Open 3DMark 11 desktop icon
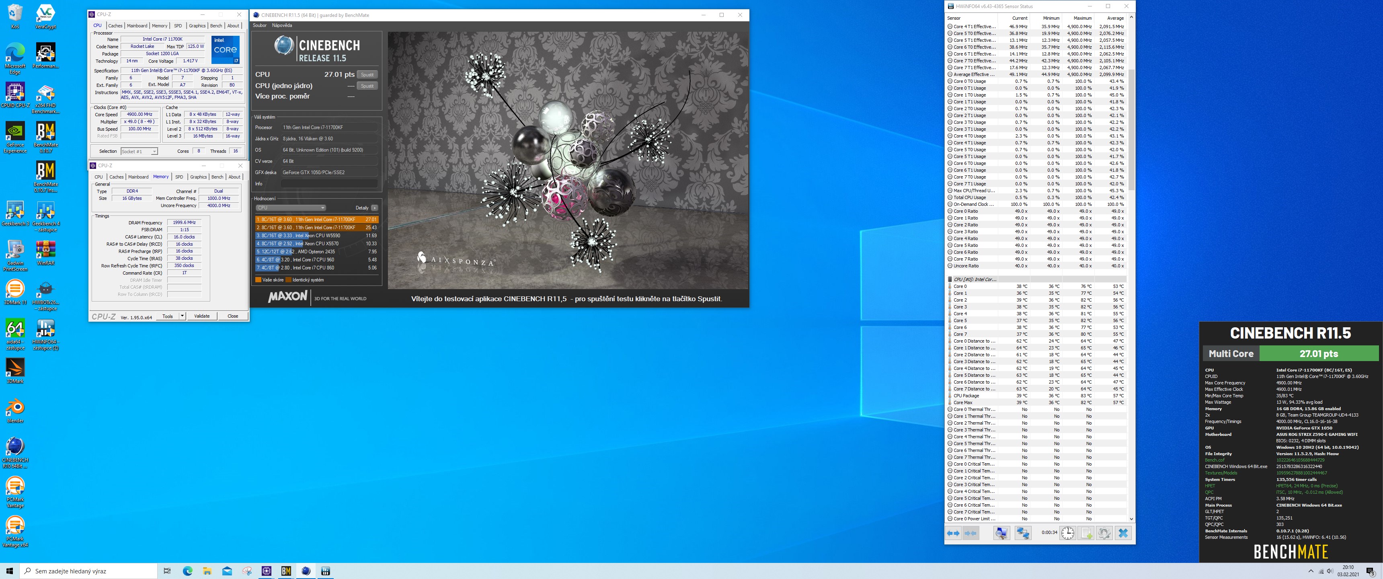Image resolution: width=1383 pixels, height=579 pixels. click(15, 292)
